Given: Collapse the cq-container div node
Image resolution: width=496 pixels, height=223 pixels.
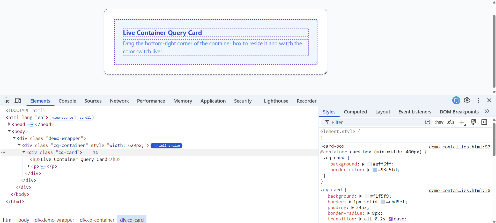Looking at the screenshot, I should (x=19, y=145).
